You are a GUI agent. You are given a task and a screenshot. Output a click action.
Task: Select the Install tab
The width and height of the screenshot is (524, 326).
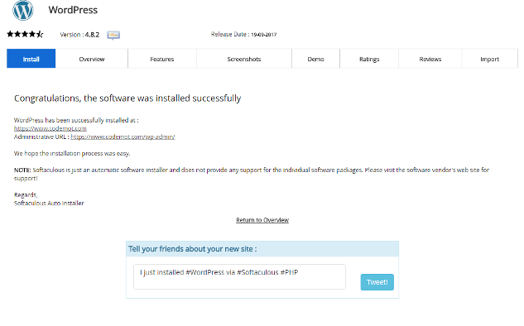point(31,59)
